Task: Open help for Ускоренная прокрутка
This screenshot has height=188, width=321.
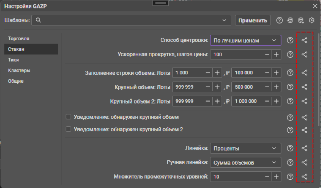Action: tap(290, 54)
